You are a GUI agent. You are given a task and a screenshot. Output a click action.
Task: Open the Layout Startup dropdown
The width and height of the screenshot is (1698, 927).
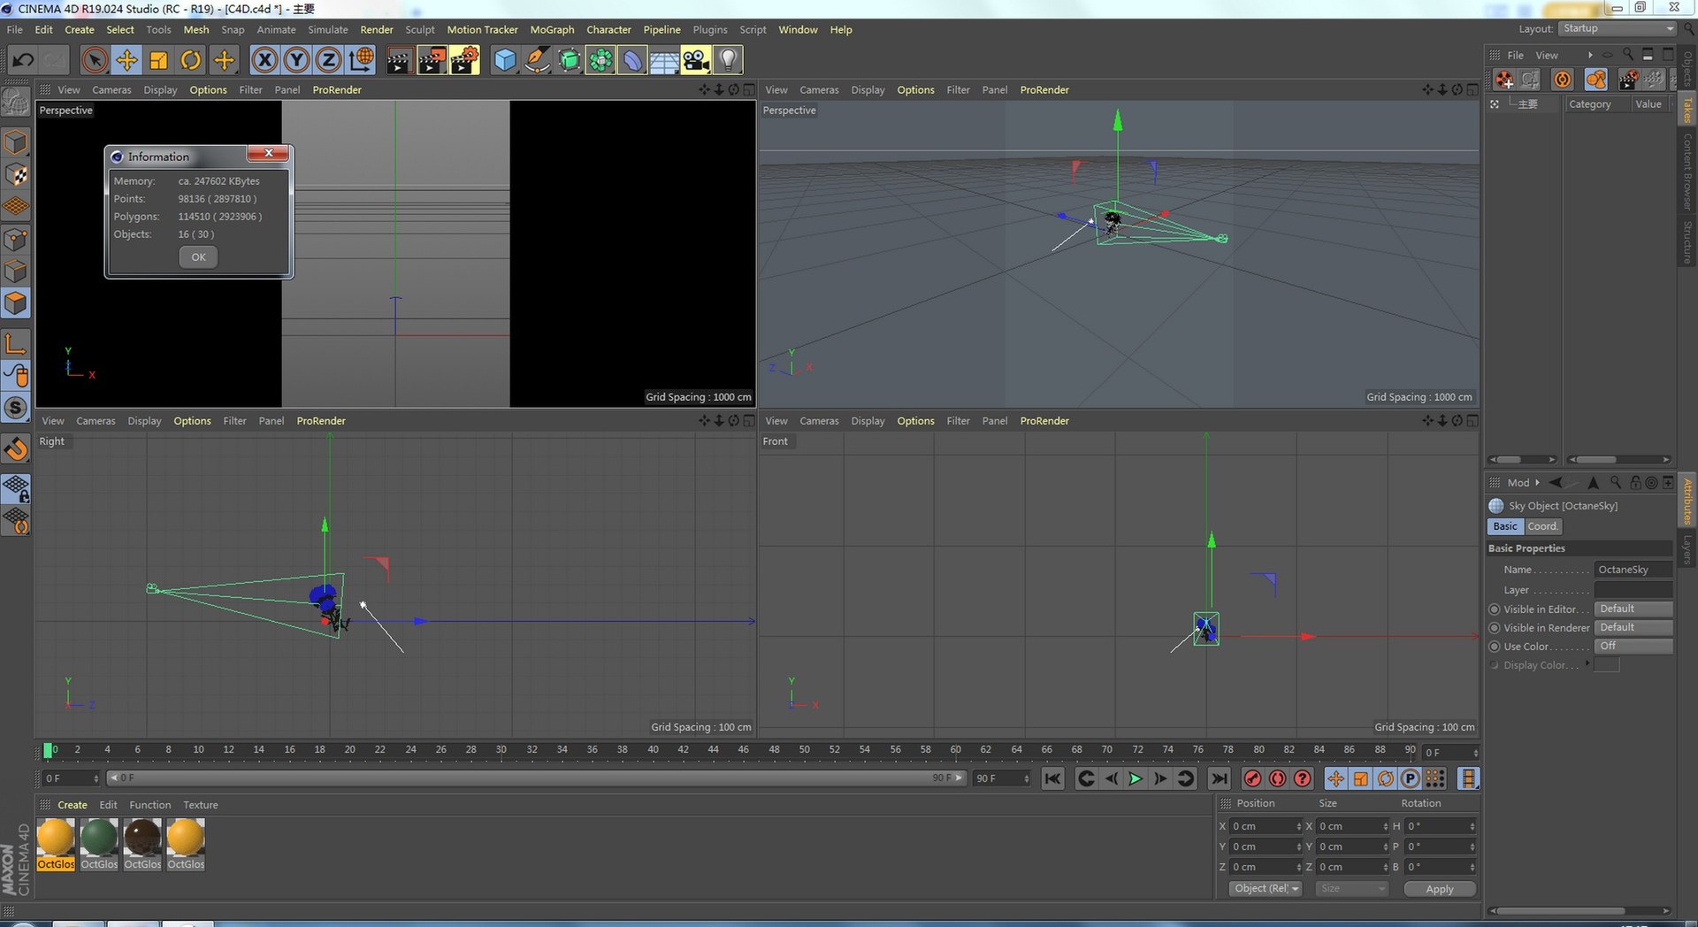pyautogui.click(x=1618, y=28)
